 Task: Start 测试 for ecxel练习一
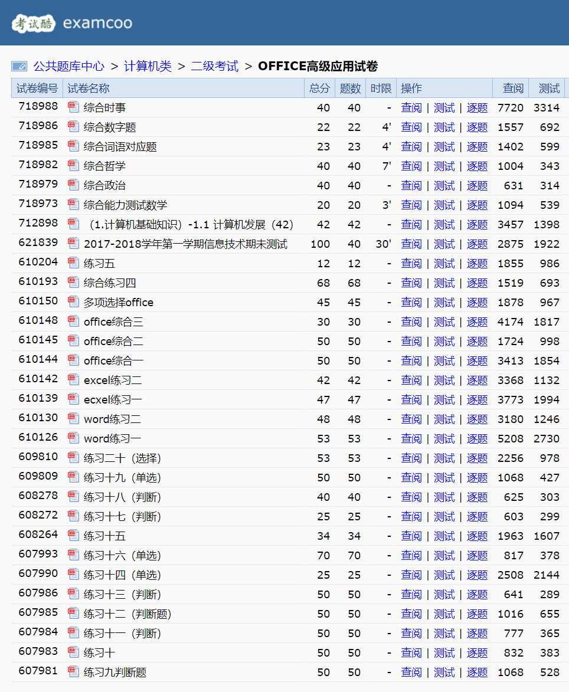coord(444,399)
